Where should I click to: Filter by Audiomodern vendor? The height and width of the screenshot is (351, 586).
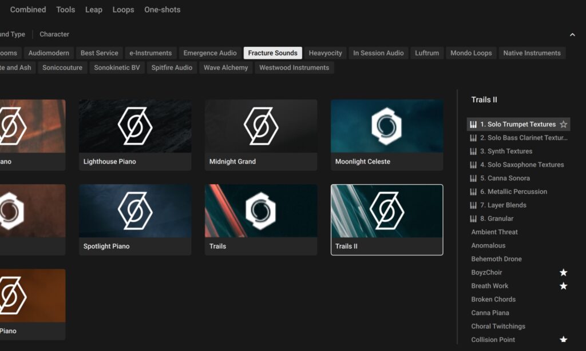49,53
